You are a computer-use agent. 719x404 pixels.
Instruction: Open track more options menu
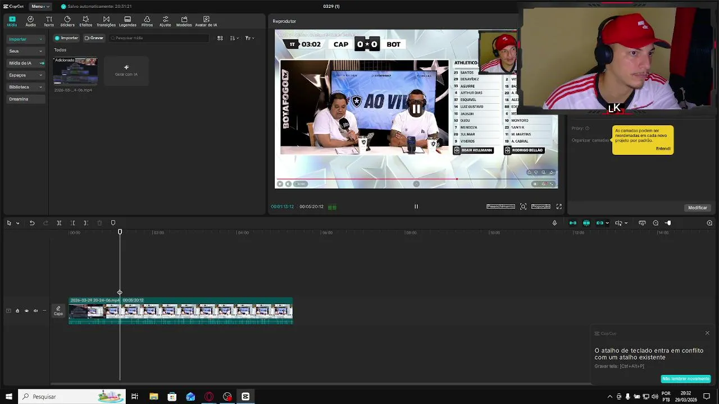pos(44,311)
